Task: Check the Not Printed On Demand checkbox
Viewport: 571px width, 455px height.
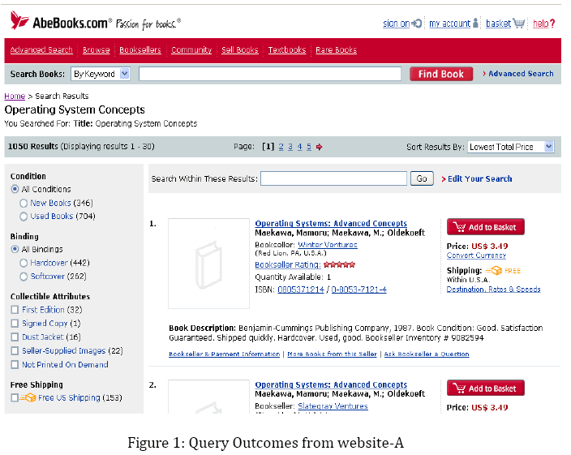Action: (15, 365)
